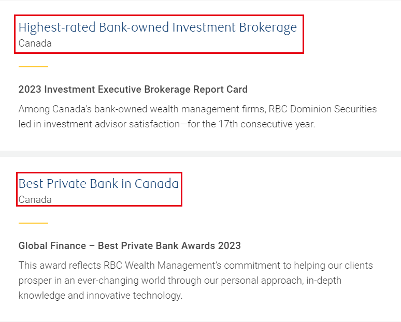Click the yellow accent line below Investment Brokerage

click(33, 67)
